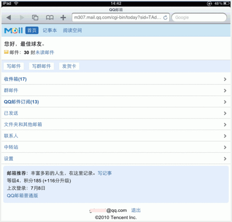The image size is (232, 222).
Task: Open the bookmarks book icon
Action: pyautogui.click(x=50, y=18)
